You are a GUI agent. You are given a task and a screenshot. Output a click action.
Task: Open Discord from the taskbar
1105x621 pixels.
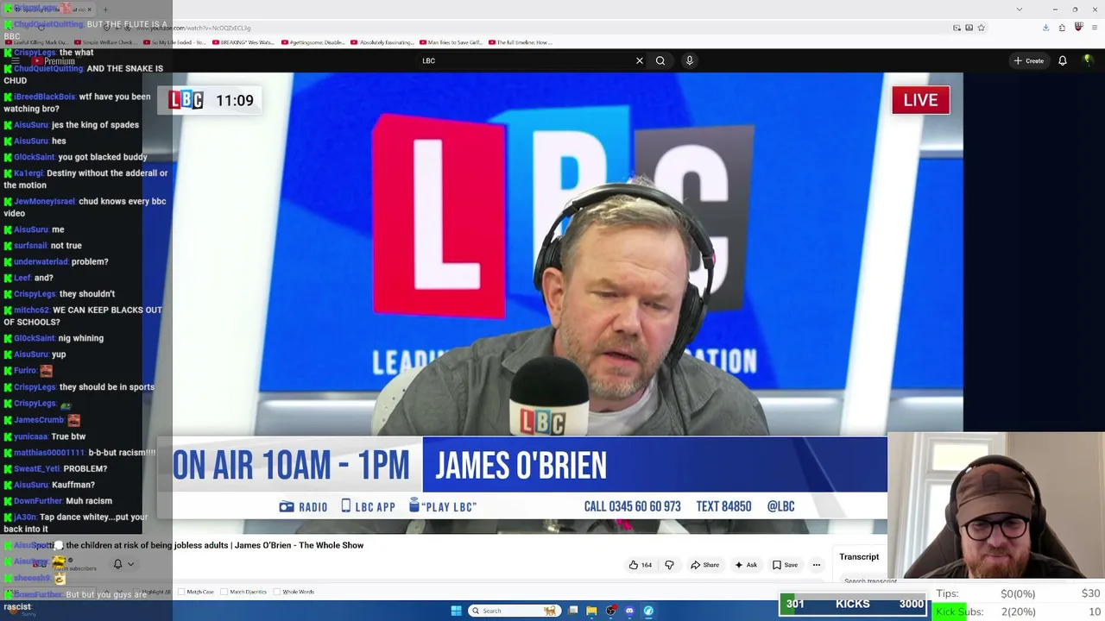(629, 611)
